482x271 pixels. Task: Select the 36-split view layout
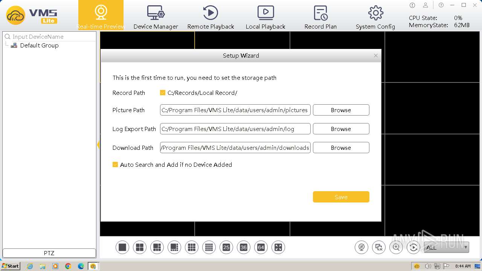point(244,247)
